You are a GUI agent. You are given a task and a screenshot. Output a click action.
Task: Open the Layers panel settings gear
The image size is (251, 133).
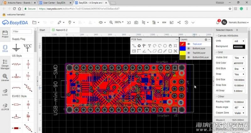(x=206, y=40)
